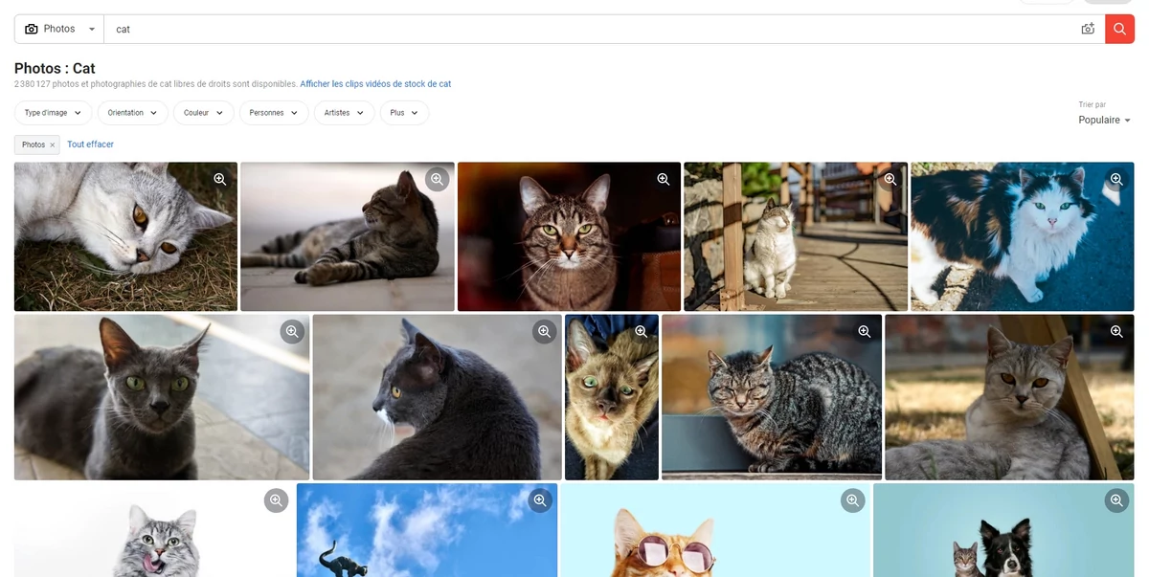1149x577 pixels.
Task: Open the Photos media type dropdown
Action: [59, 29]
